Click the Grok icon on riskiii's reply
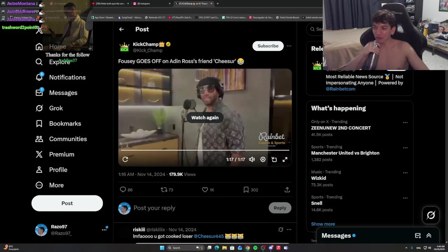 (281, 230)
